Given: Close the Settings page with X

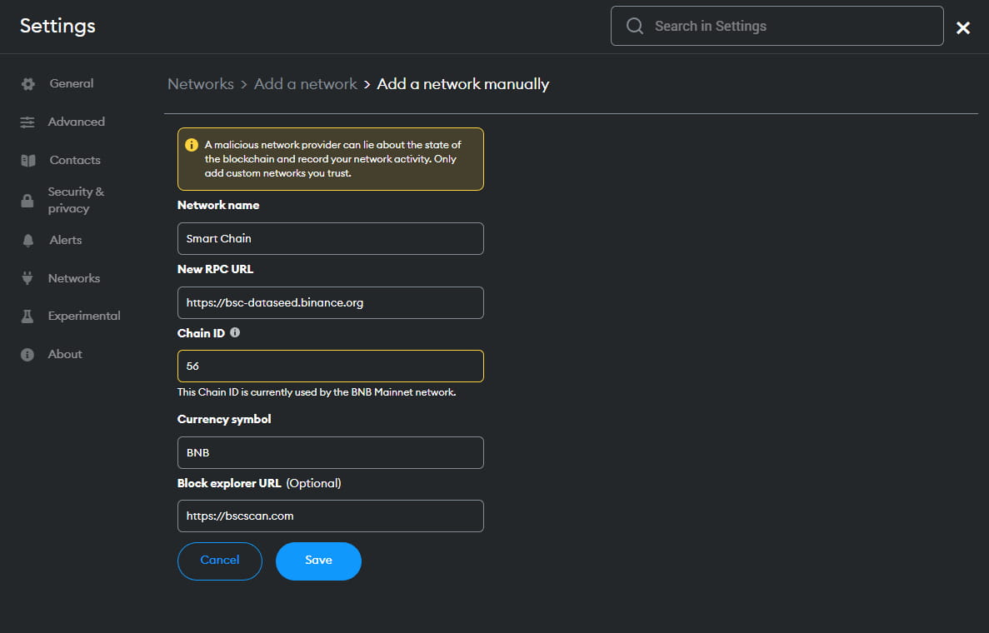Looking at the screenshot, I should [x=963, y=28].
